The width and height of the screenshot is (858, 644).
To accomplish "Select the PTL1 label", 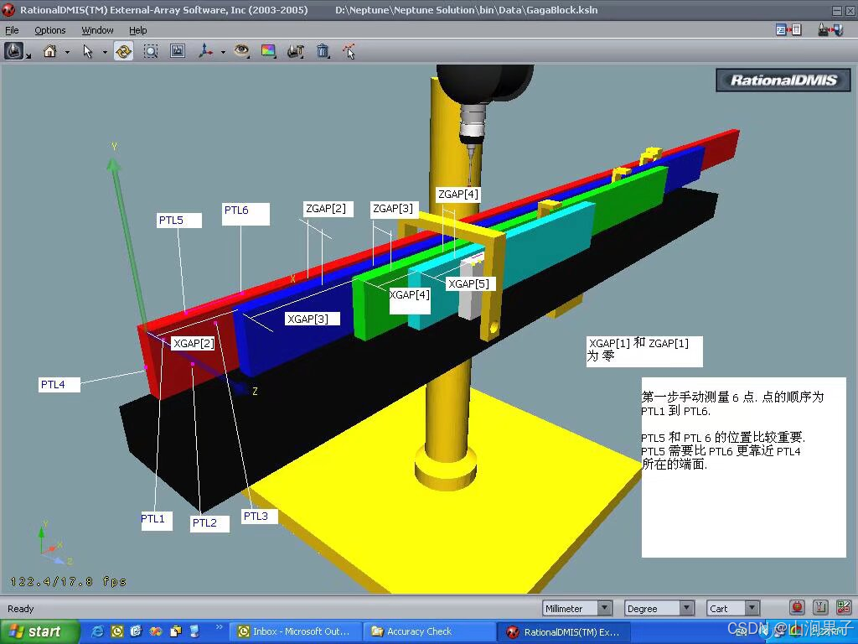I will pos(157,519).
